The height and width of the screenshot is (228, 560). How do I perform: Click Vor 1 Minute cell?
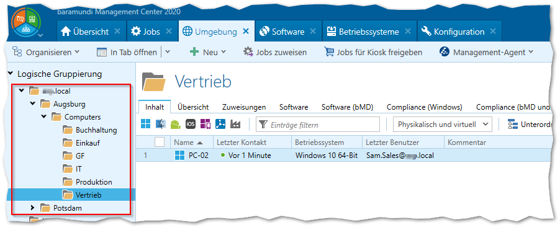[x=250, y=156]
